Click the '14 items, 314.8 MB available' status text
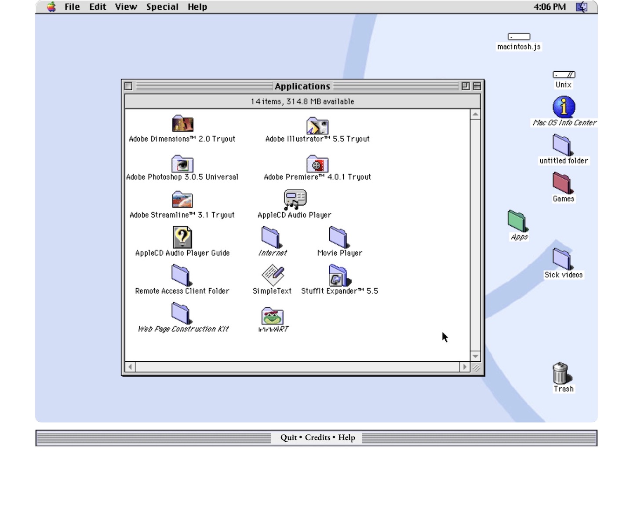Screen dimensions: 633x514 (x=302, y=102)
